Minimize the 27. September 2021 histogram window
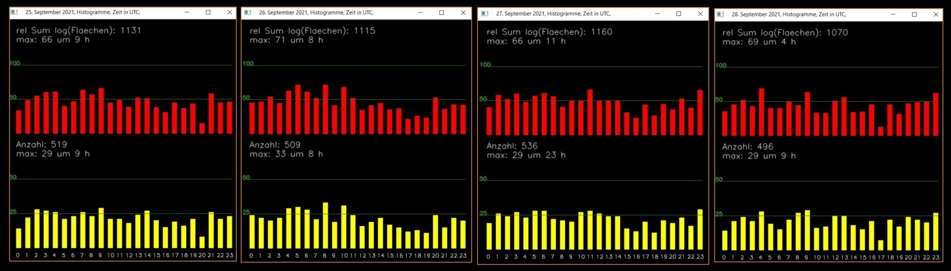Screen dimensions: 951x271 pos(657,13)
